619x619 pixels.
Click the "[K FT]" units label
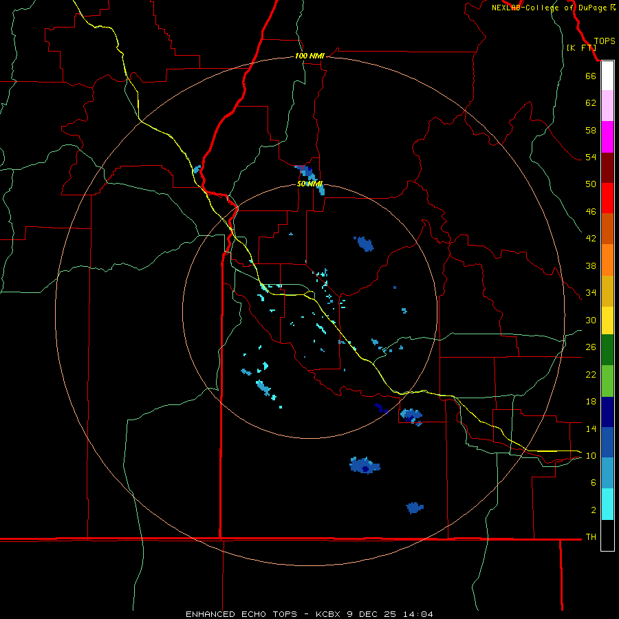[x=581, y=48]
